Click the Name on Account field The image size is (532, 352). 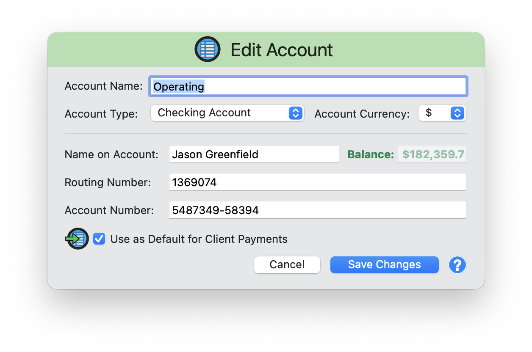point(254,154)
